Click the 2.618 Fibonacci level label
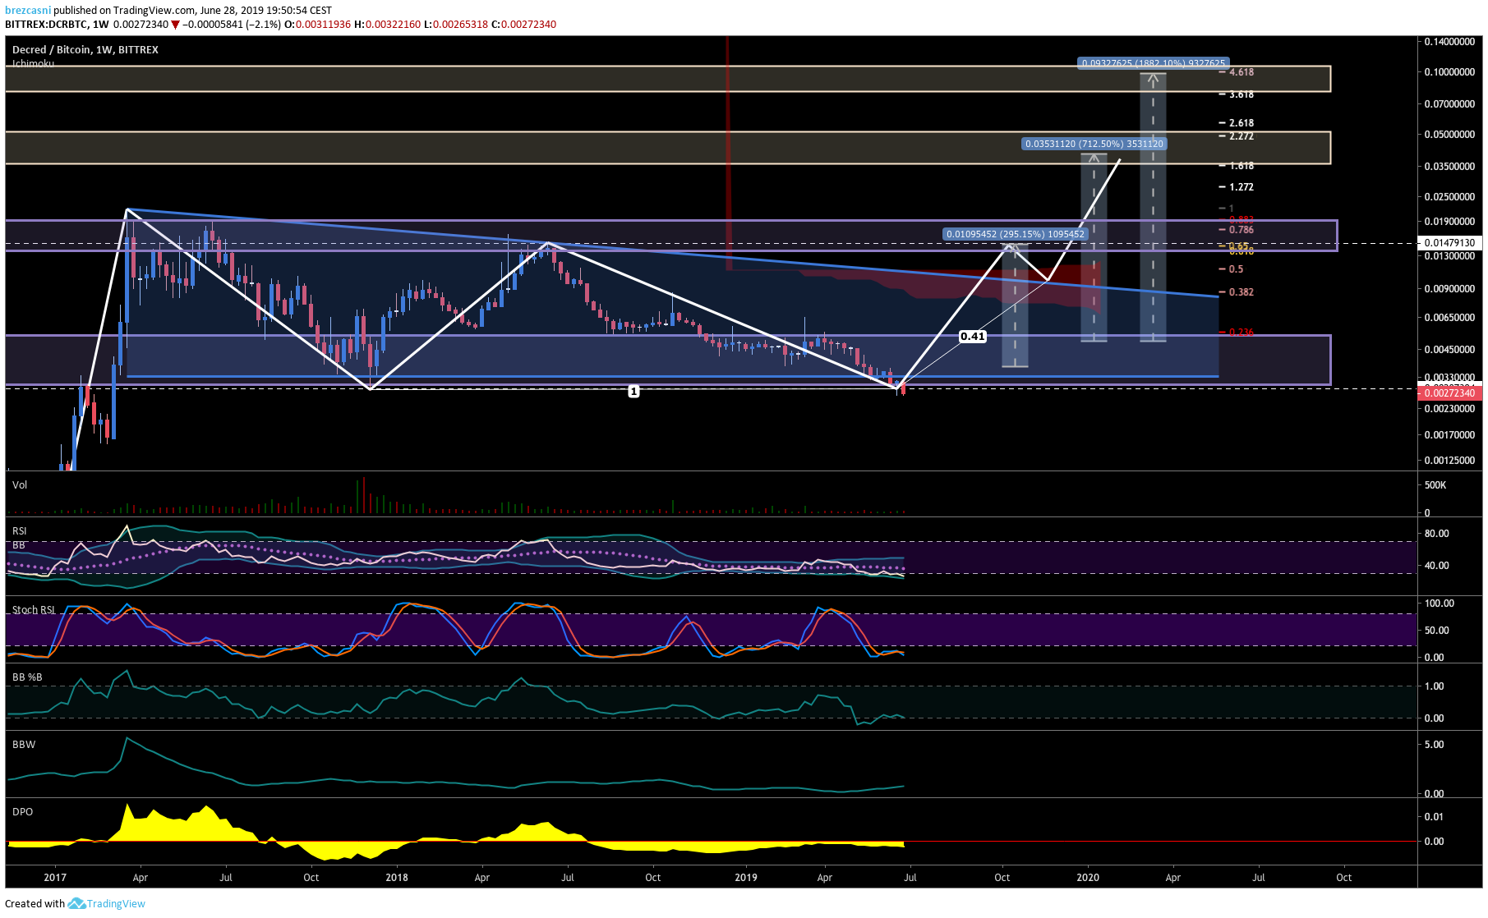1488x918 pixels. (x=1242, y=123)
